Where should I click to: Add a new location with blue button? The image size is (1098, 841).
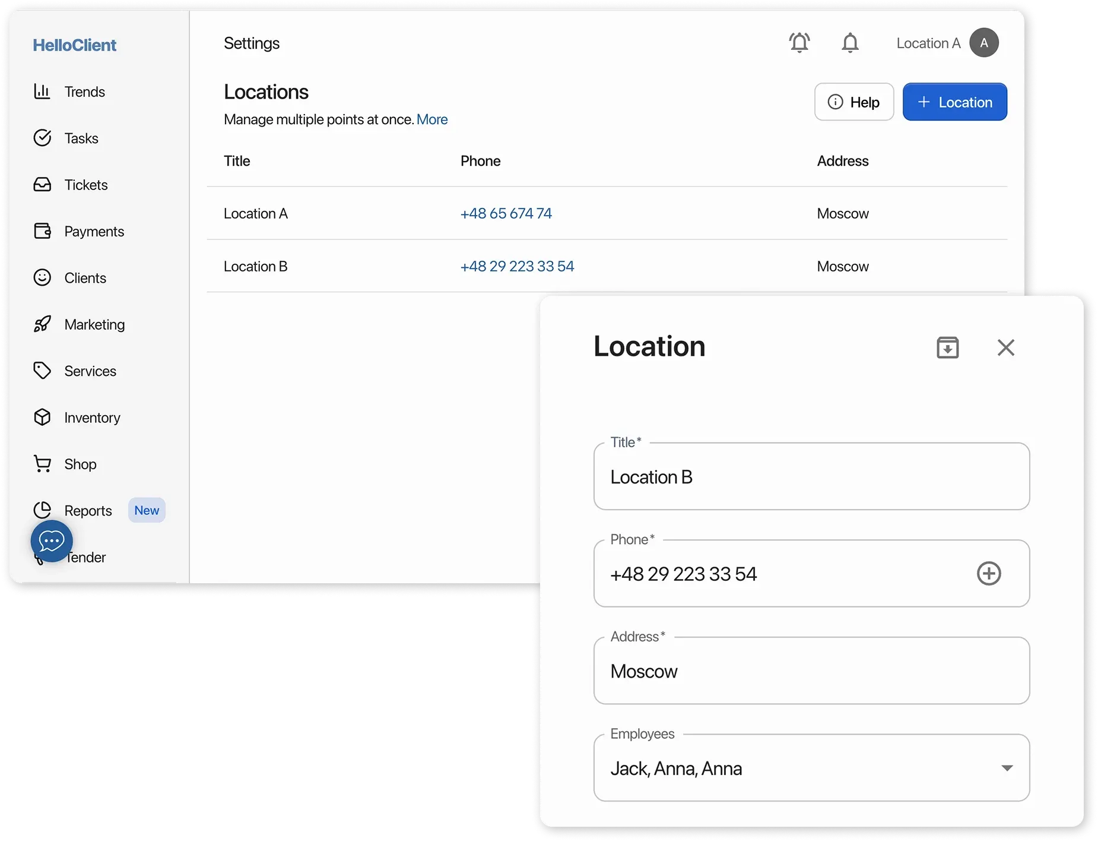(954, 102)
